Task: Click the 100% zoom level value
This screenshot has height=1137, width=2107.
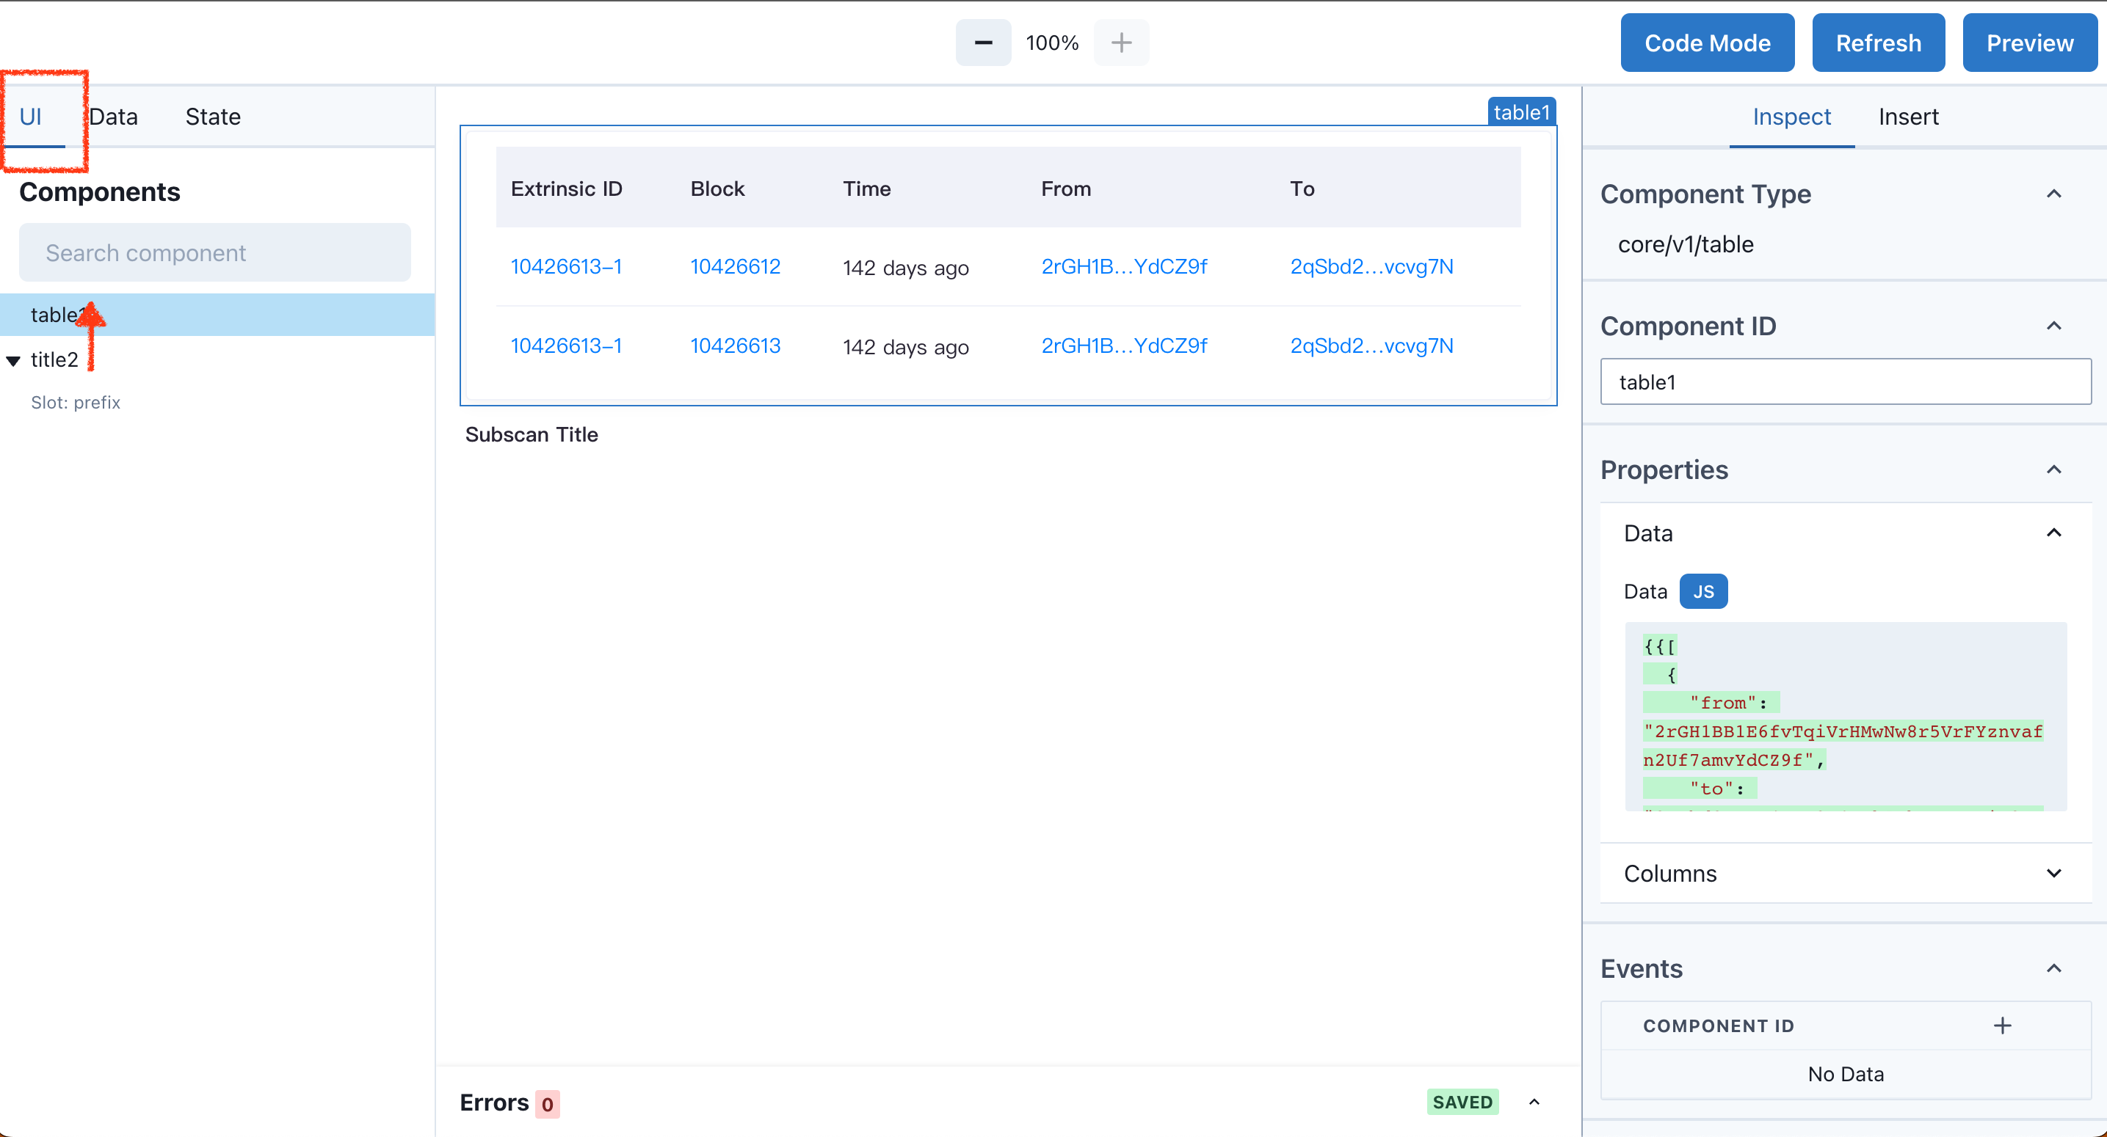Action: [1052, 43]
